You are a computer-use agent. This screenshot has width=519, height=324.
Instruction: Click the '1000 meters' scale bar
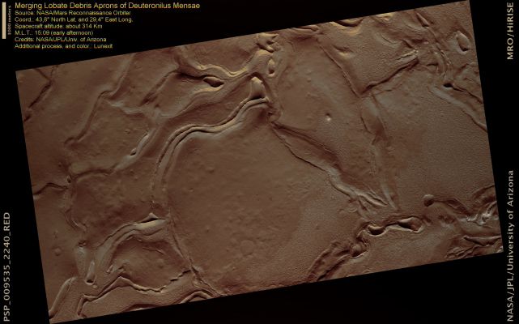[5, 20]
